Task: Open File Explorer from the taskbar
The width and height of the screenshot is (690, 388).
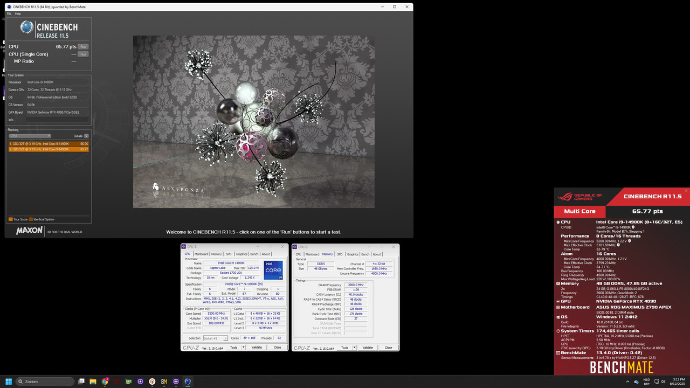Action: point(93,382)
